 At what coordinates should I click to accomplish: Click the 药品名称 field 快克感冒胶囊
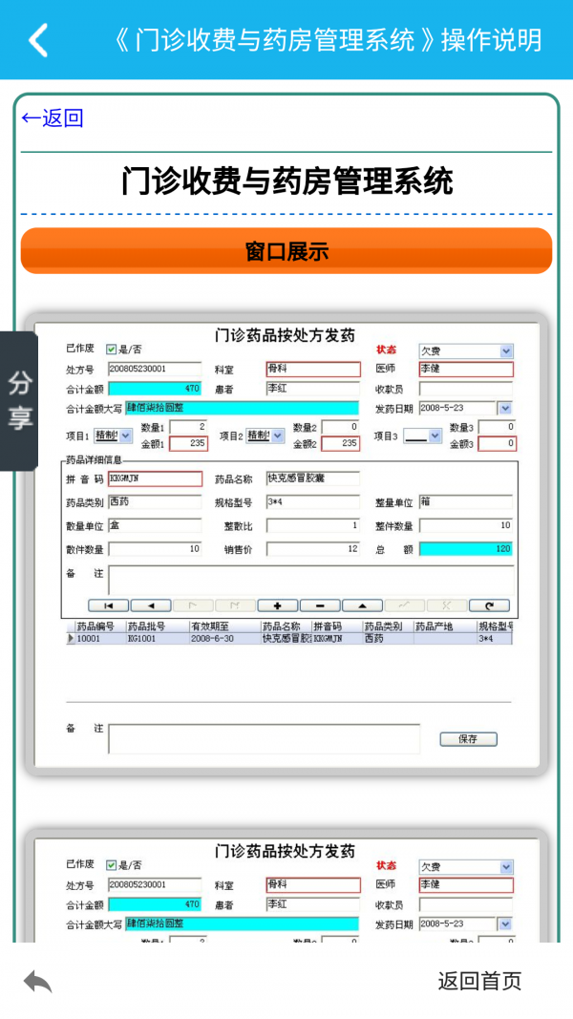pos(313,478)
